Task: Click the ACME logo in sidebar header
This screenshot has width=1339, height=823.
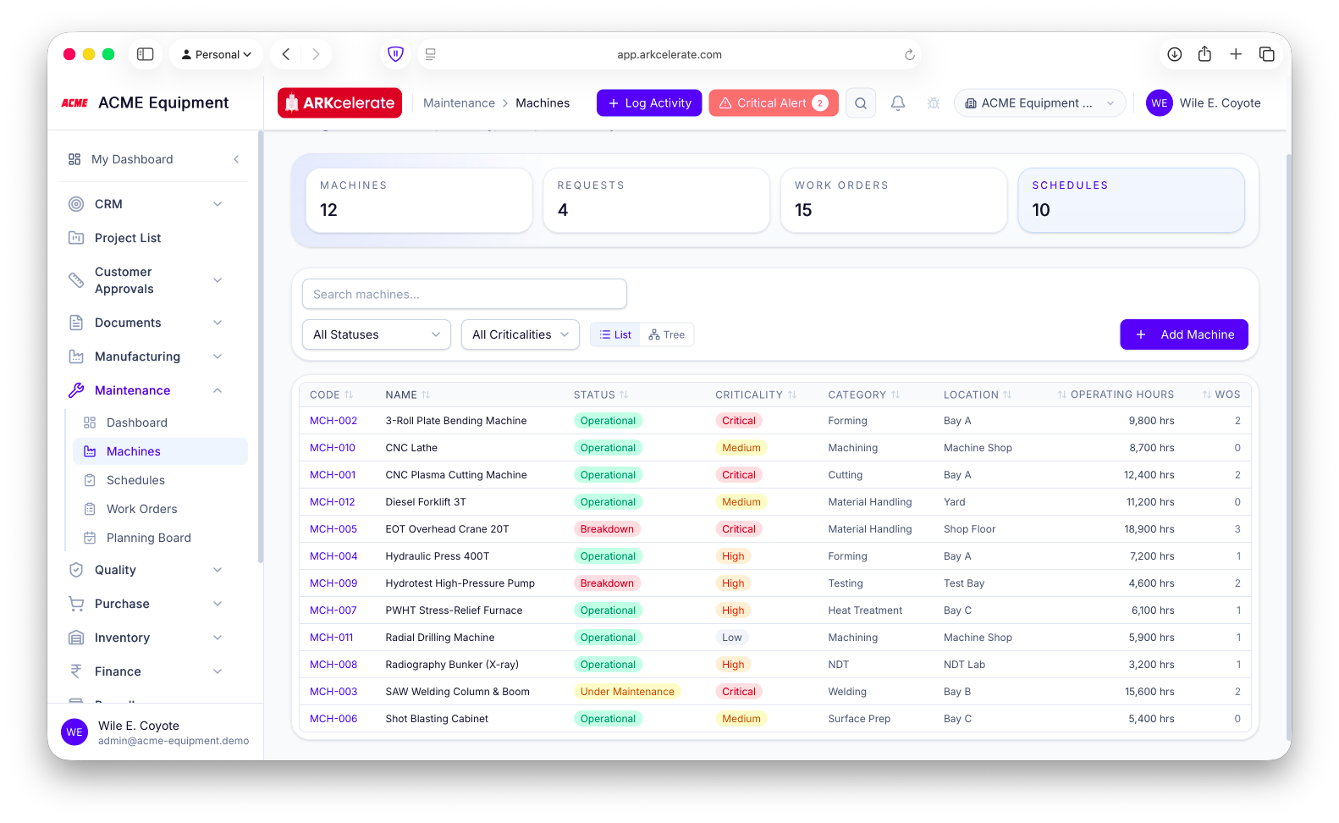Action: point(74,102)
